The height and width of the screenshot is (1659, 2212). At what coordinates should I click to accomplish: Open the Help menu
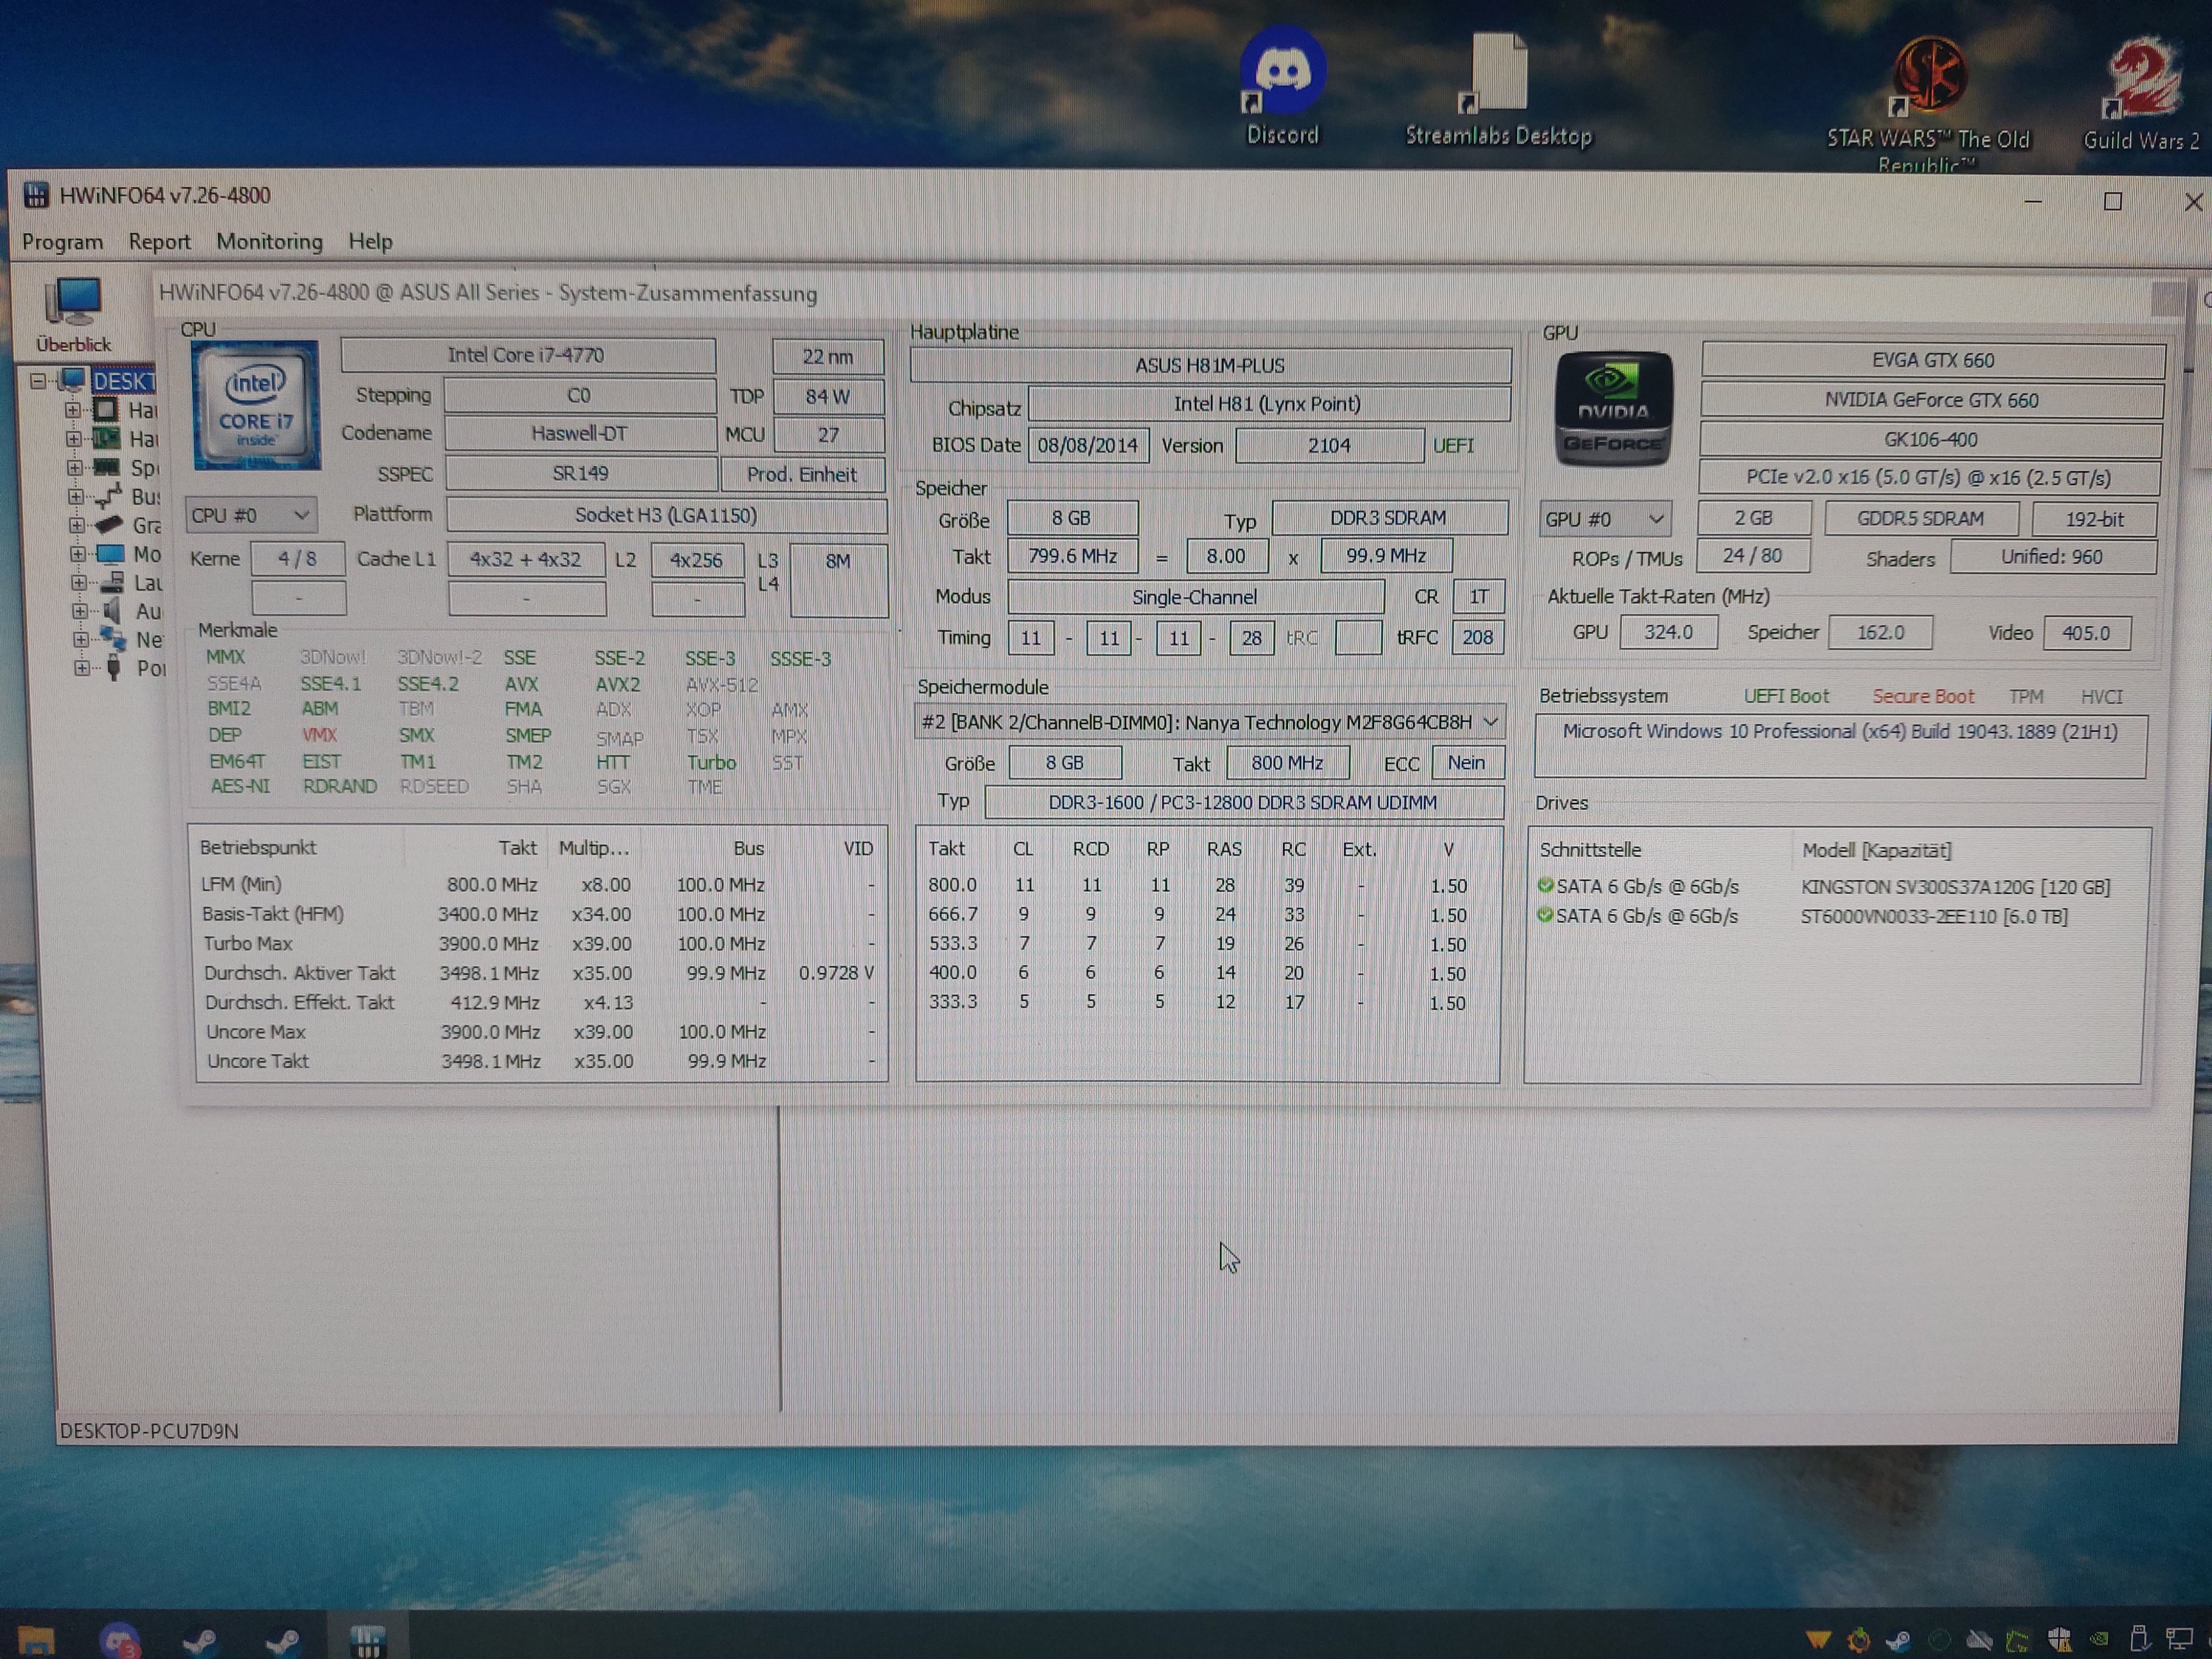(x=370, y=242)
